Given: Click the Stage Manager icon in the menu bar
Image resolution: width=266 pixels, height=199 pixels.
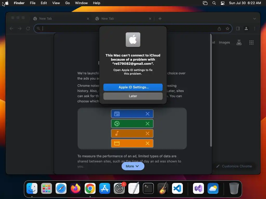Looking at the screenshot, I should [205, 3].
